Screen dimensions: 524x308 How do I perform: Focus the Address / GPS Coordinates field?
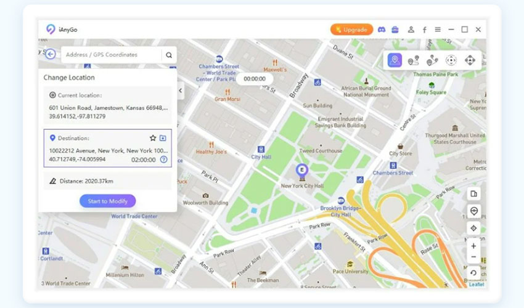coord(112,55)
